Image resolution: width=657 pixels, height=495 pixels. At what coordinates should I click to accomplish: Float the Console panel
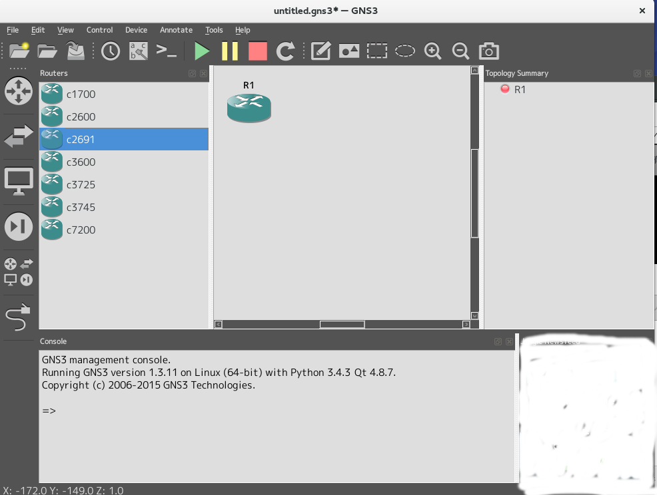tap(498, 341)
